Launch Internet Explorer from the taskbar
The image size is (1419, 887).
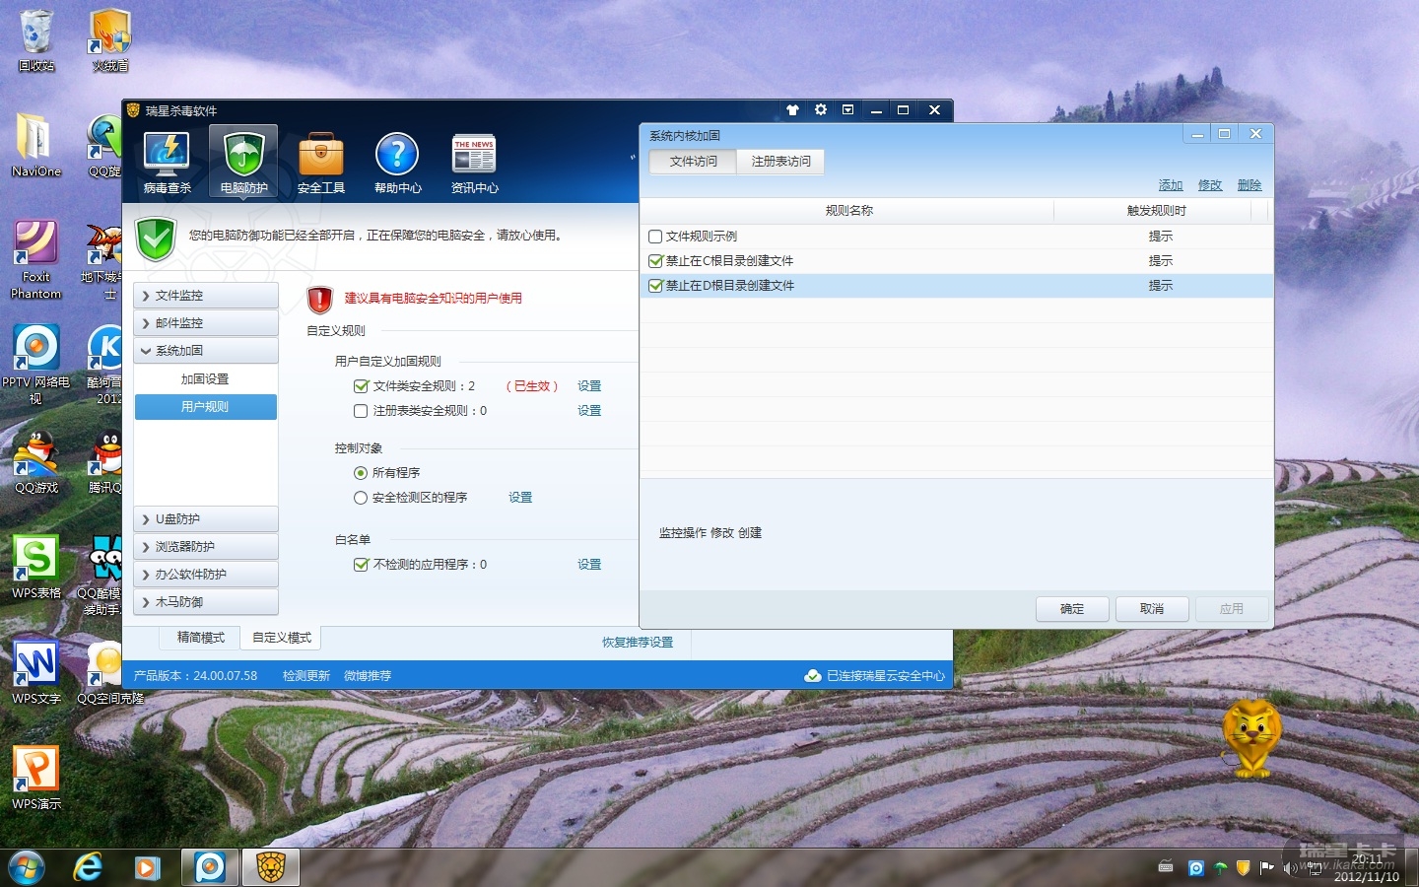[x=89, y=867]
